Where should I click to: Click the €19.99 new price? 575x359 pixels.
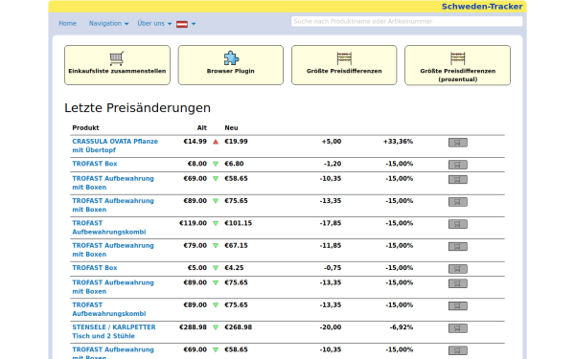click(x=236, y=142)
